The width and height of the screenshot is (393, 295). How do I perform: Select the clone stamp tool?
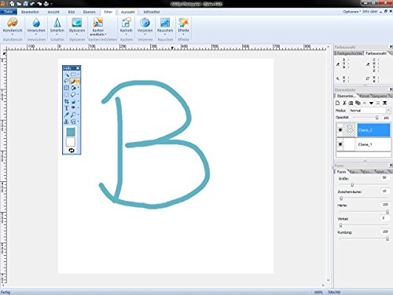coord(66,122)
